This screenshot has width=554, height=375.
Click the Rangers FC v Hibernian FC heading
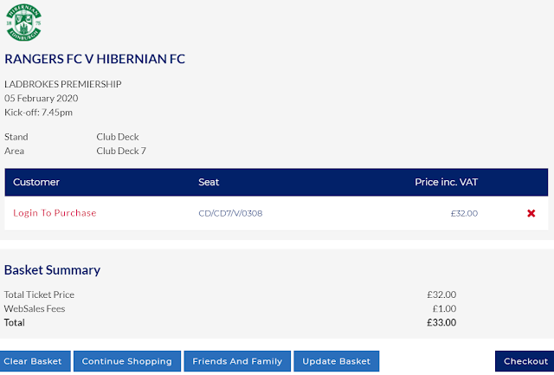point(95,60)
